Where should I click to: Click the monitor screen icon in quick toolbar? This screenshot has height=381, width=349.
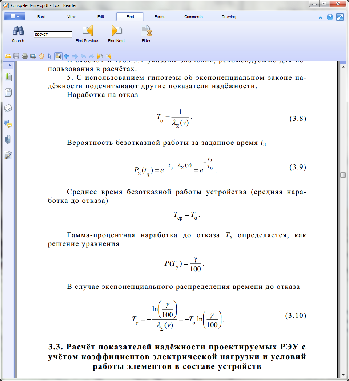point(33,56)
